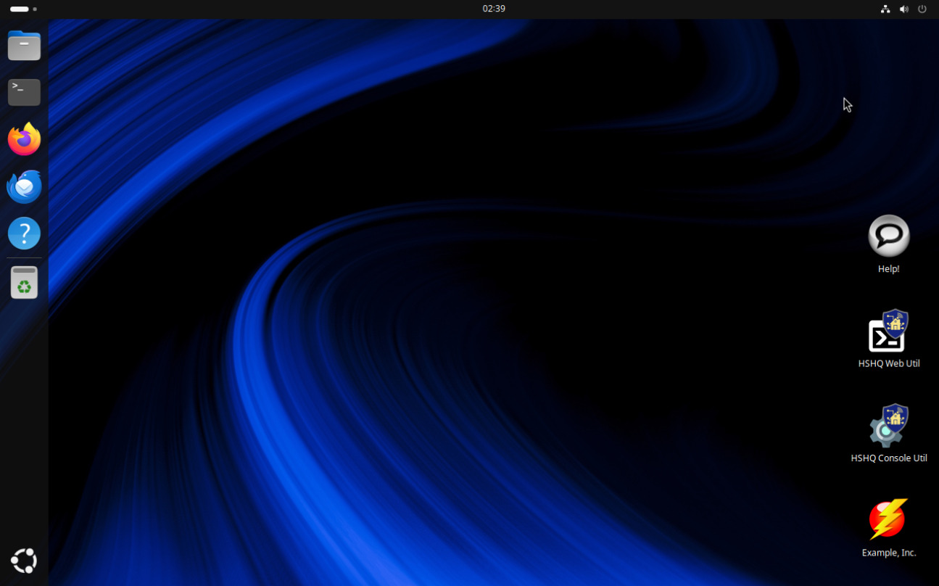Image resolution: width=939 pixels, height=586 pixels.
Task: Launch Thunderbird mail client
Action: pos(24,187)
